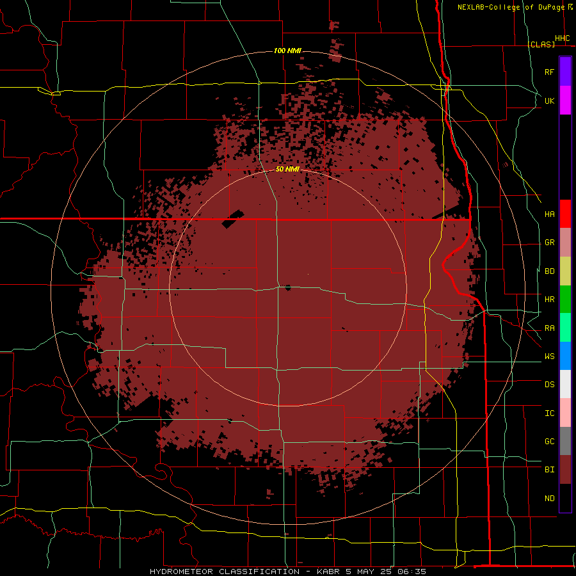
Task: Click the black diagonal gap northwest of radar
Action: coord(233,219)
